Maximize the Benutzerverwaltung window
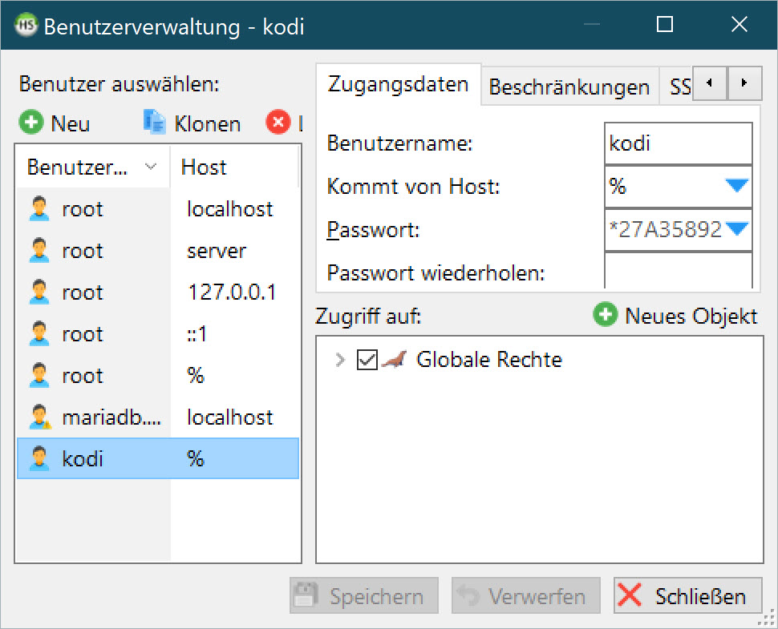 point(664,24)
